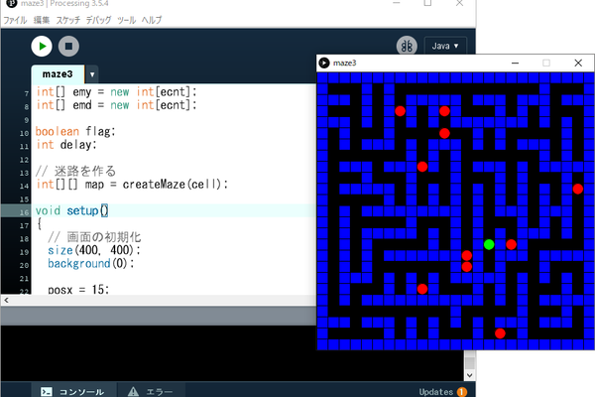Click the console terminal icon
Viewport: 595px width, 397px height.
(x=47, y=392)
